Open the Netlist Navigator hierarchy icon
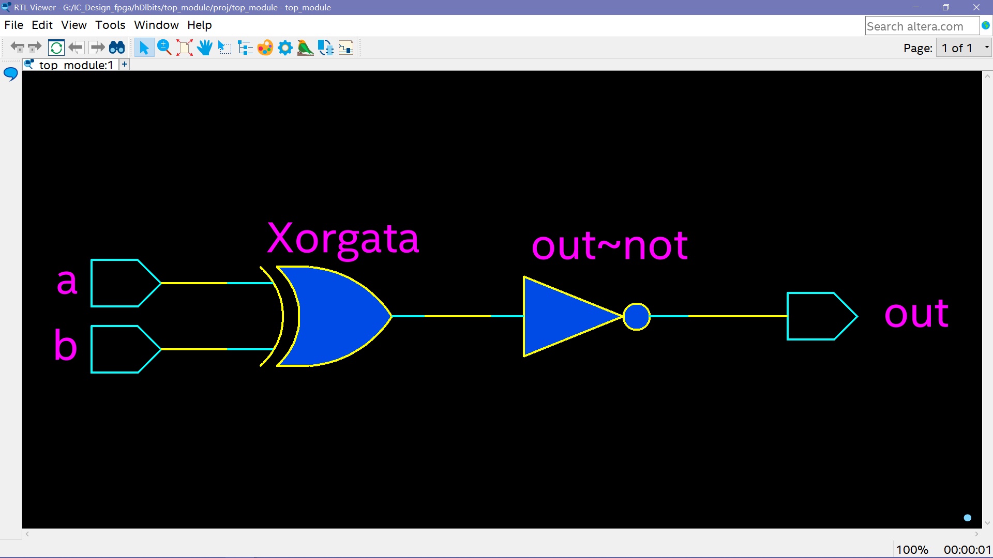This screenshot has height=558, width=993. click(245, 48)
